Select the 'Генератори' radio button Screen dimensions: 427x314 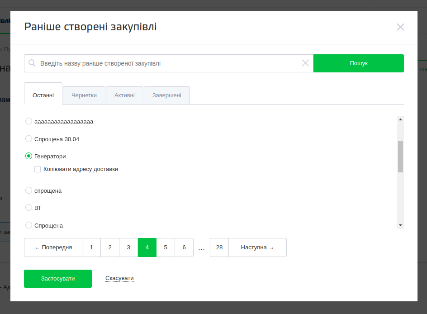tap(29, 156)
